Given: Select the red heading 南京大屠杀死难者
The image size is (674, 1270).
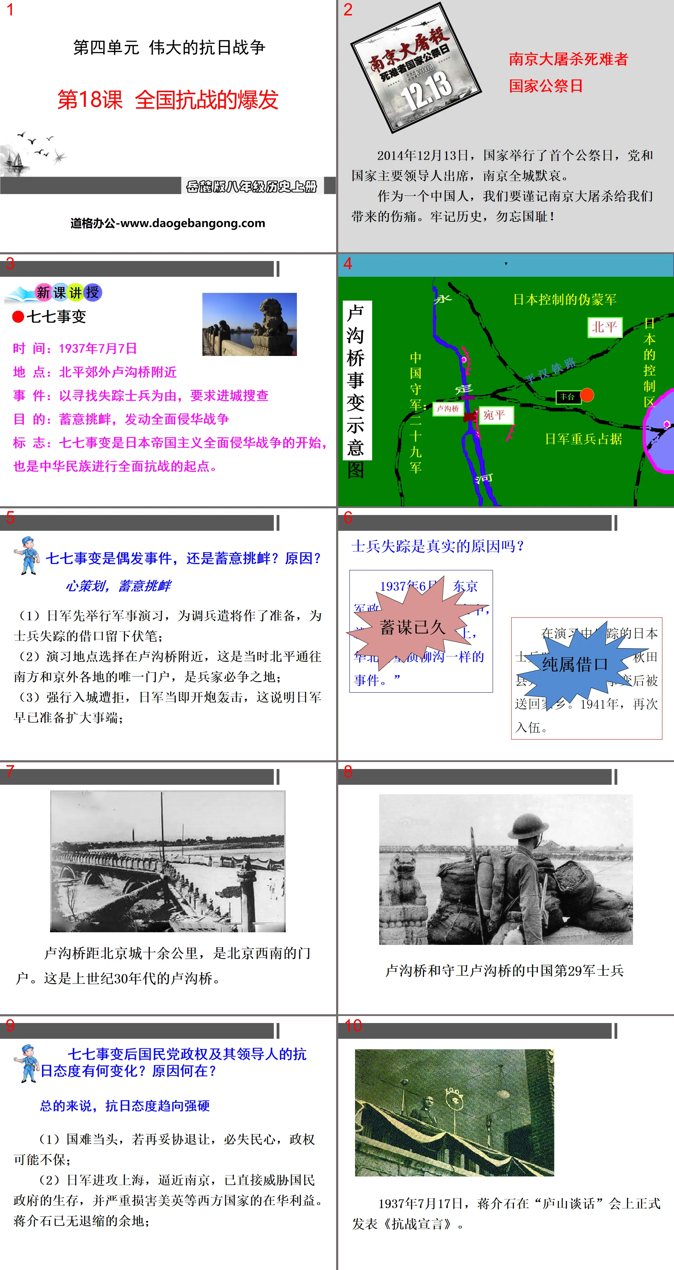Looking at the screenshot, I should pos(569,59).
